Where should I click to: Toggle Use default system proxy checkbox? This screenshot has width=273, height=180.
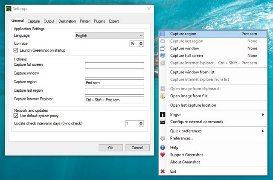[x=16, y=116]
